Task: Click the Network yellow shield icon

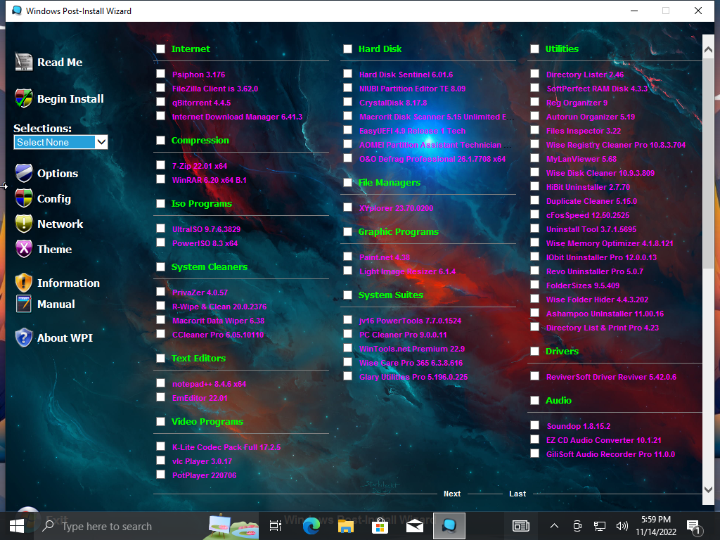Action: click(x=24, y=224)
